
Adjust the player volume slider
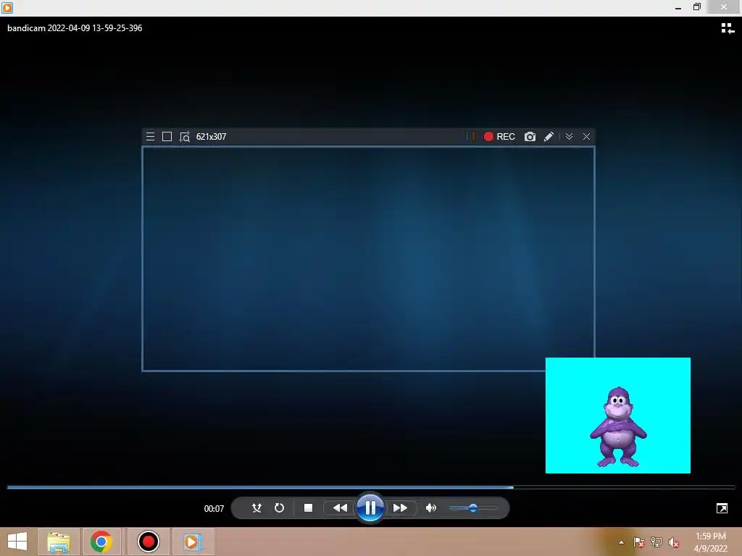[x=472, y=508]
